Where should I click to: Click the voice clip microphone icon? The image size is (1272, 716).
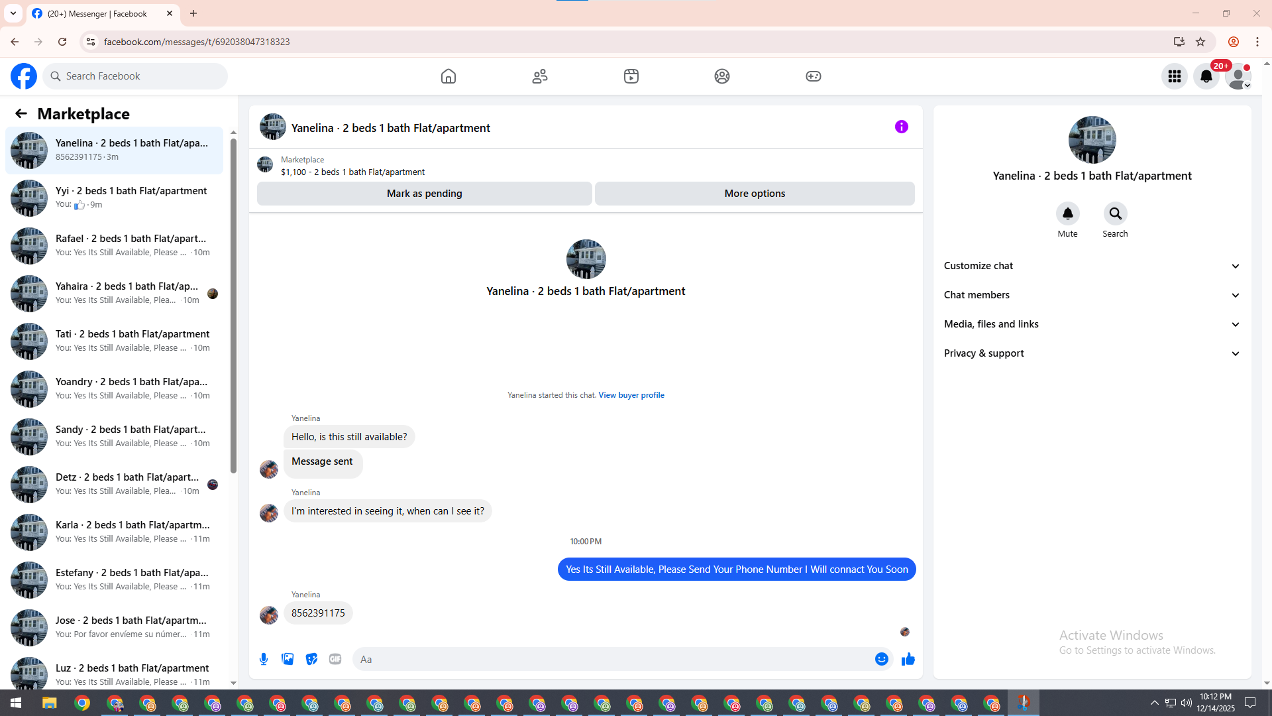click(264, 659)
